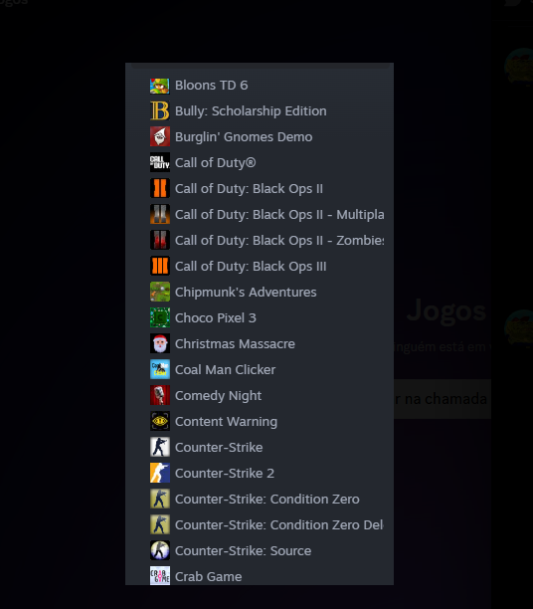Click the Bully Scholarship Edition B icon

(x=160, y=111)
